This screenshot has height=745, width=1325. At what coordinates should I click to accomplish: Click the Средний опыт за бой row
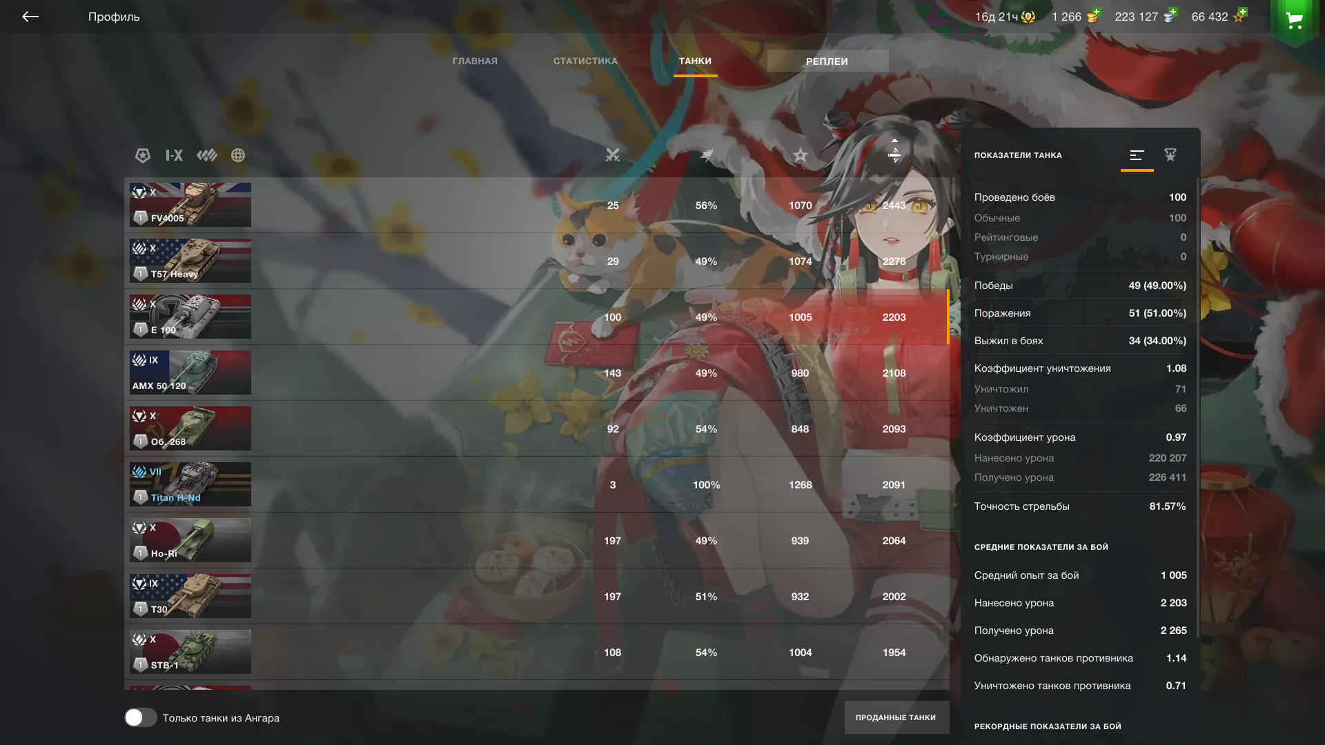(x=1080, y=575)
